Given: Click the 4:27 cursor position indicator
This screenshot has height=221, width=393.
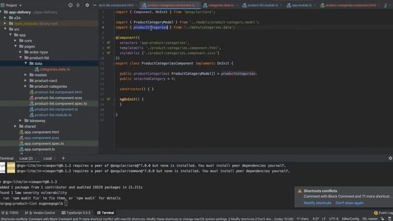Looking at the screenshot, I should click(316, 219).
